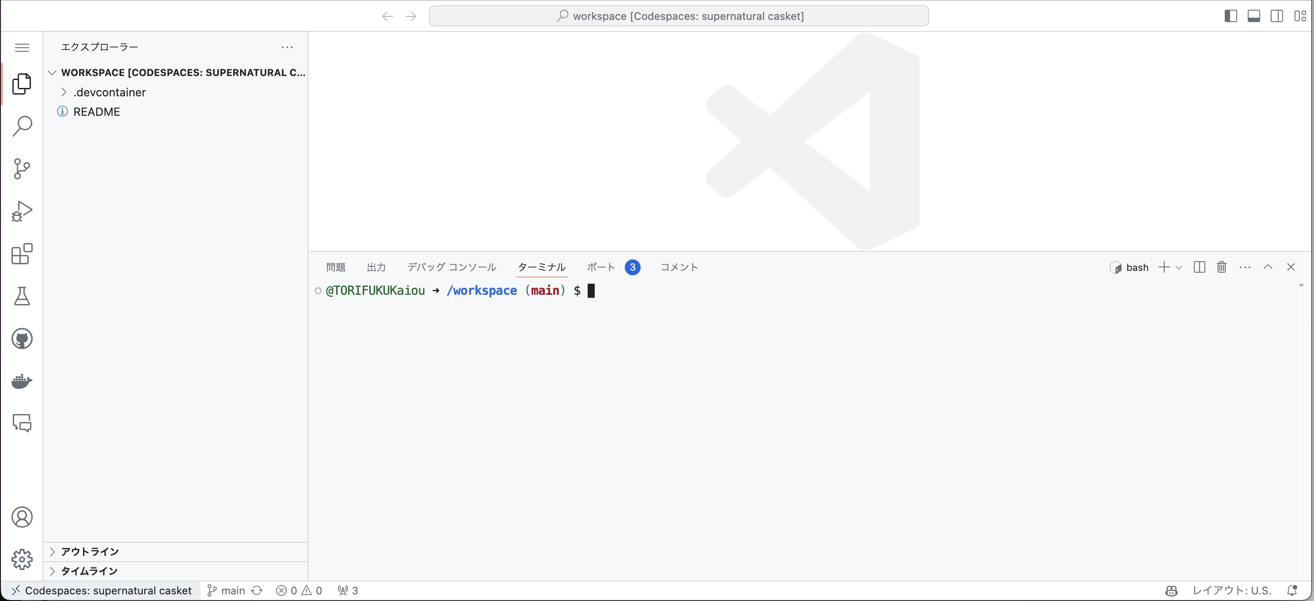Open the Docker view
The height and width of the screenshot is (601, 1314).
click(22, 381)
